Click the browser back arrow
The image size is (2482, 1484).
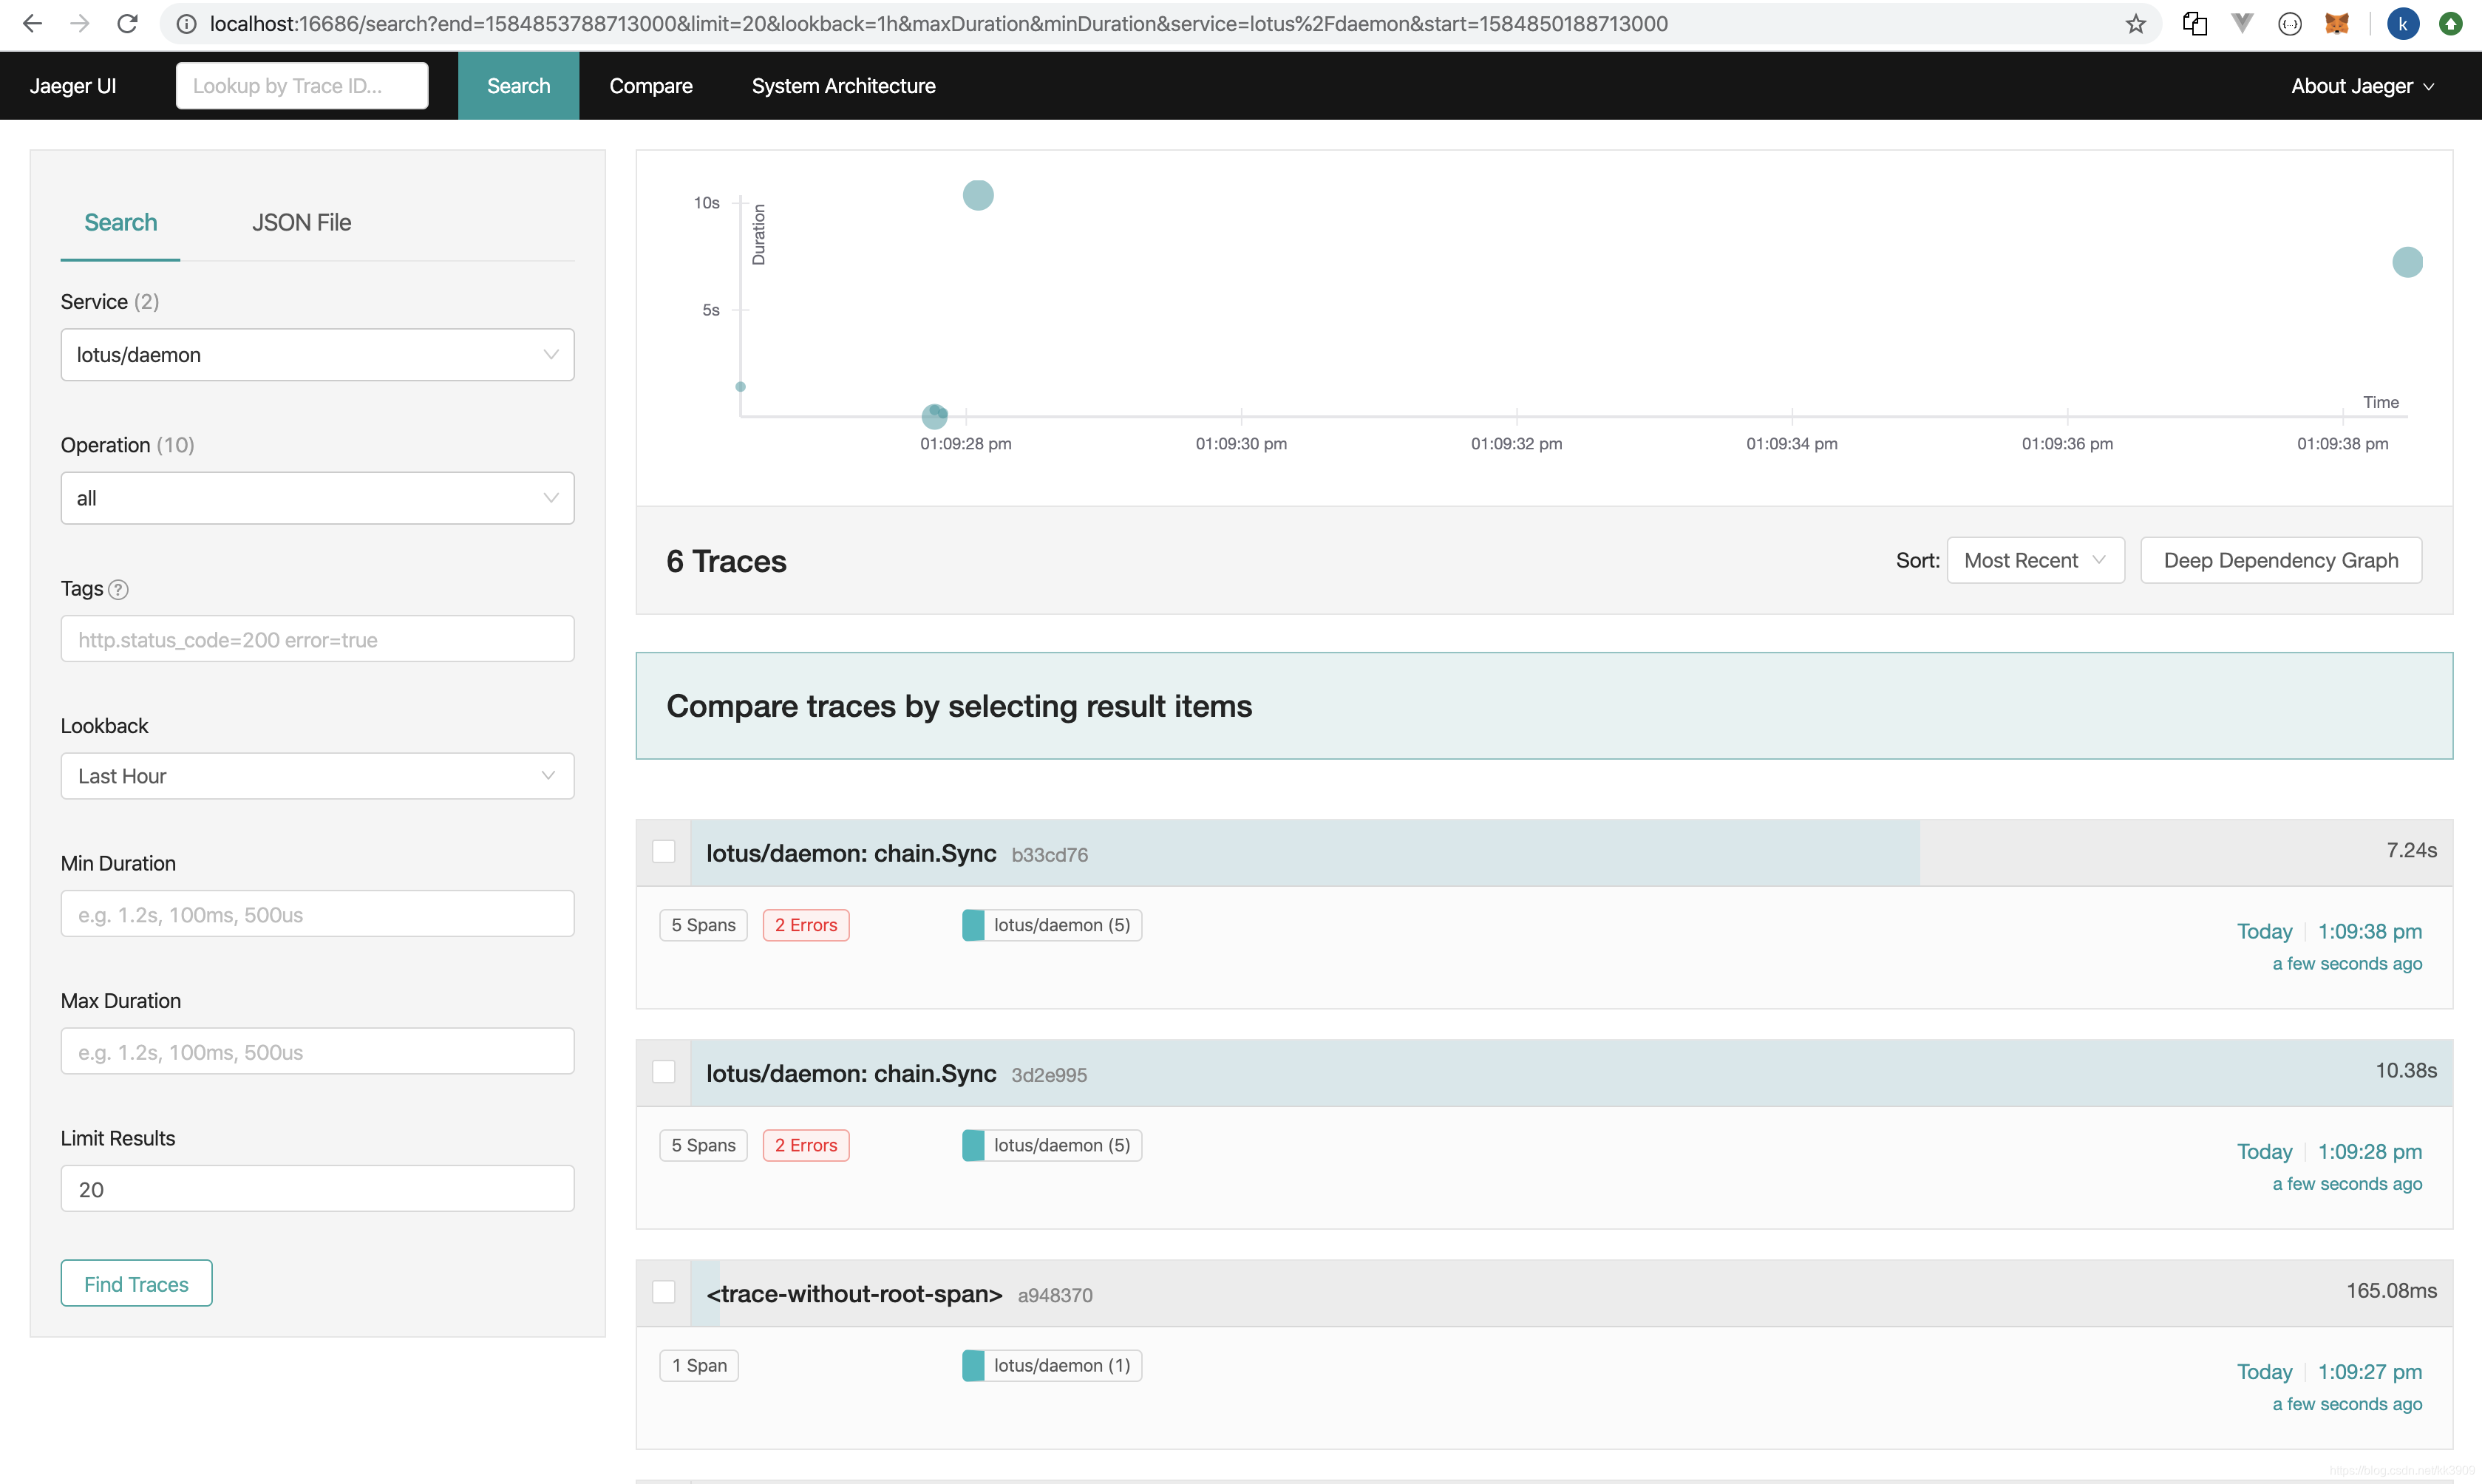pyautogui.click(x=32, y=24)
